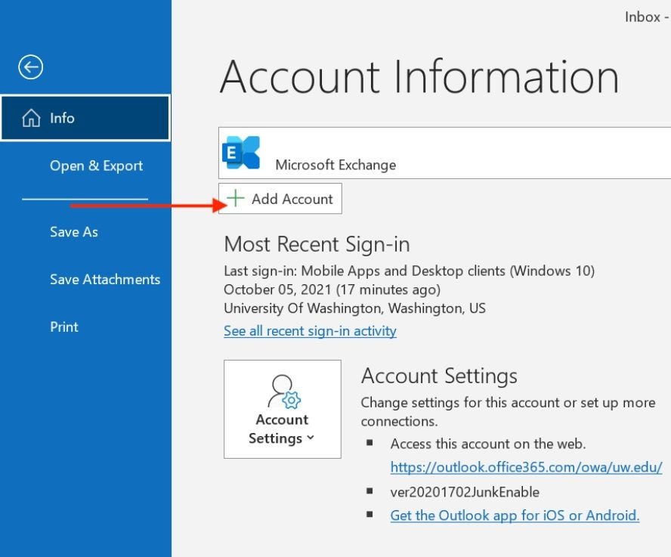This screenshot has height=557, width=671.
Task: Click the green plus icon
Action: tap(235, 198)
